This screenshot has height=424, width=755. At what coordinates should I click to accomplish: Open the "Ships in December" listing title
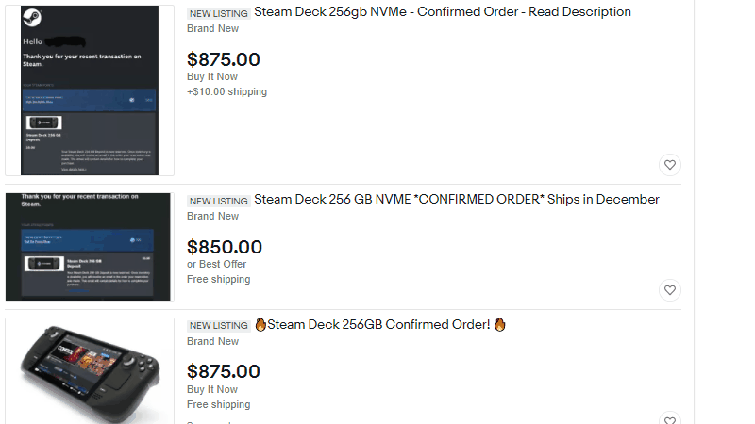457,200
